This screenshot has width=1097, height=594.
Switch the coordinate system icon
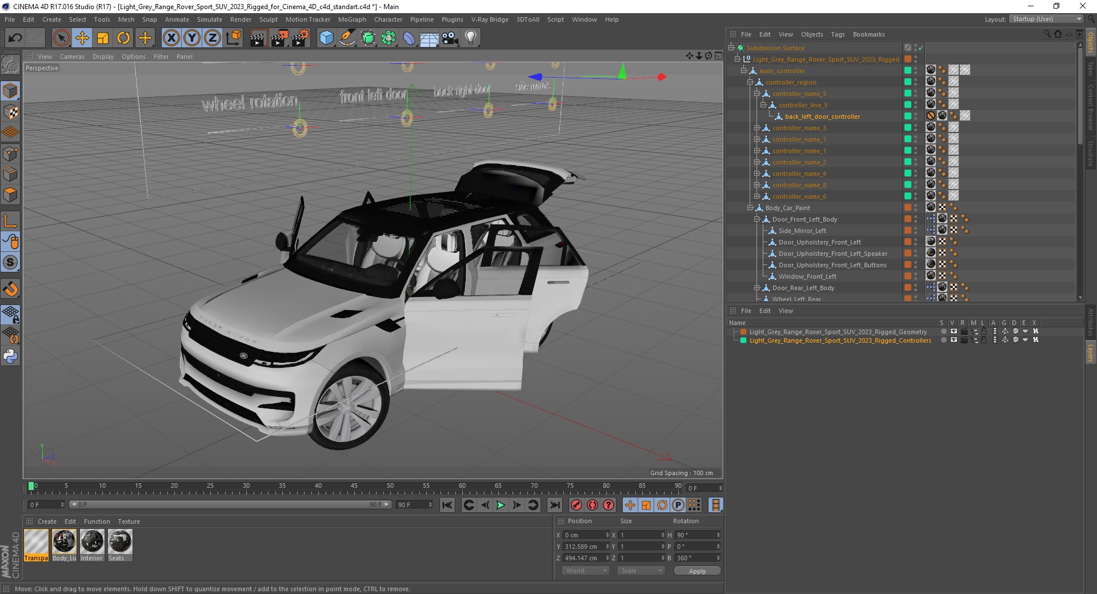[x=233, y=38]
